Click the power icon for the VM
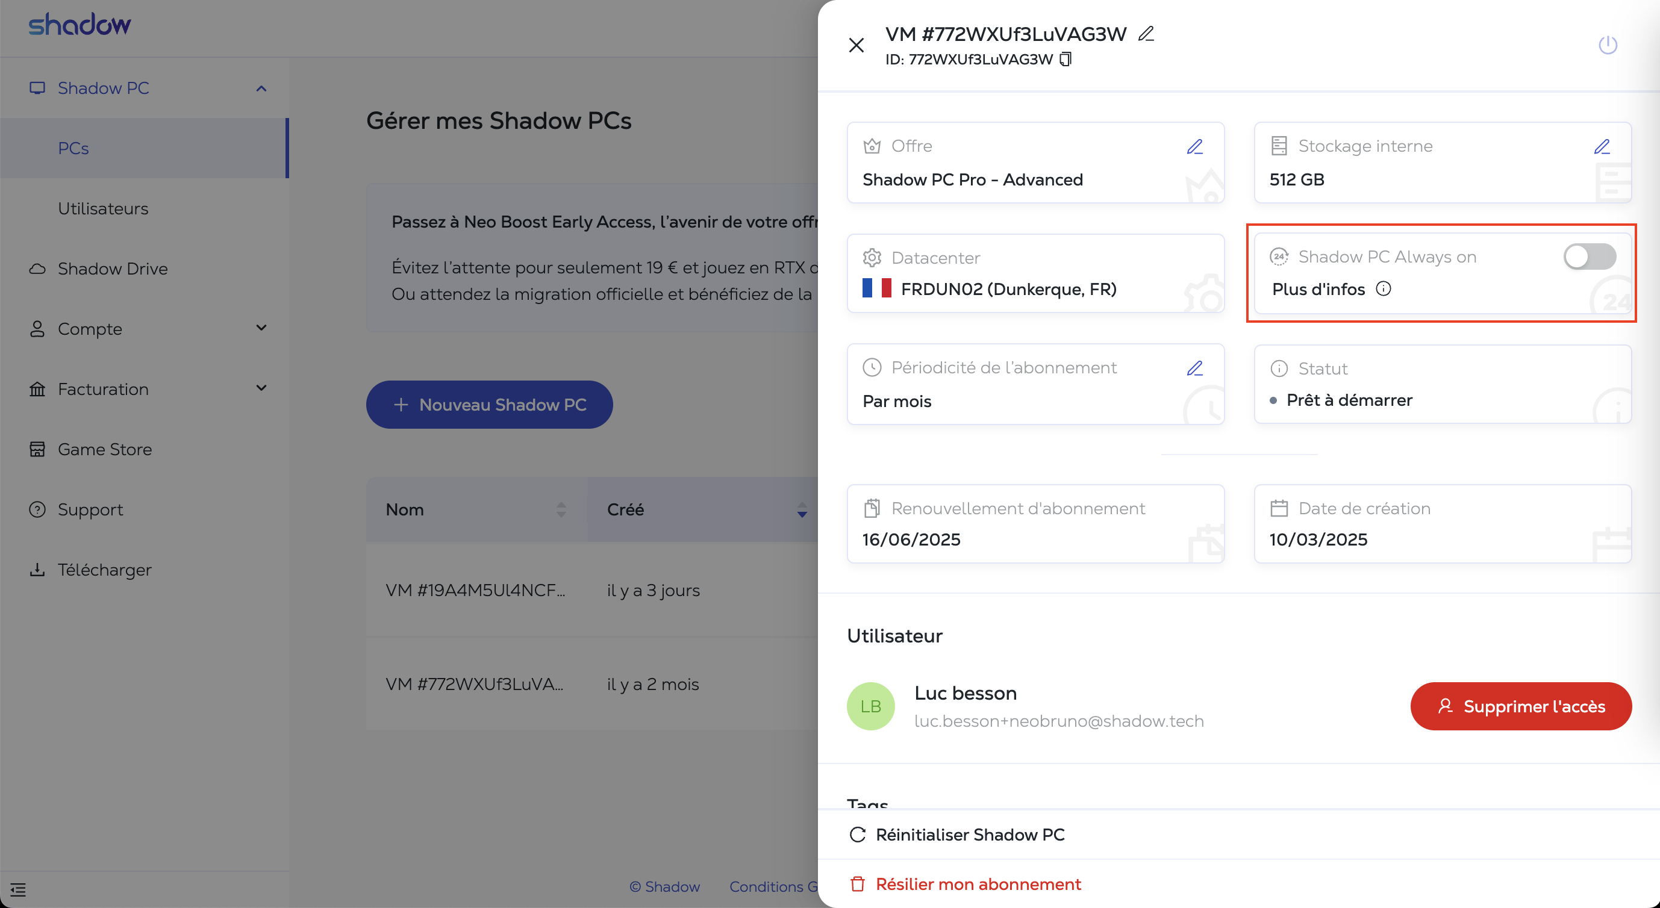Screen dimensions: 1660x908 coord(1607,45)
